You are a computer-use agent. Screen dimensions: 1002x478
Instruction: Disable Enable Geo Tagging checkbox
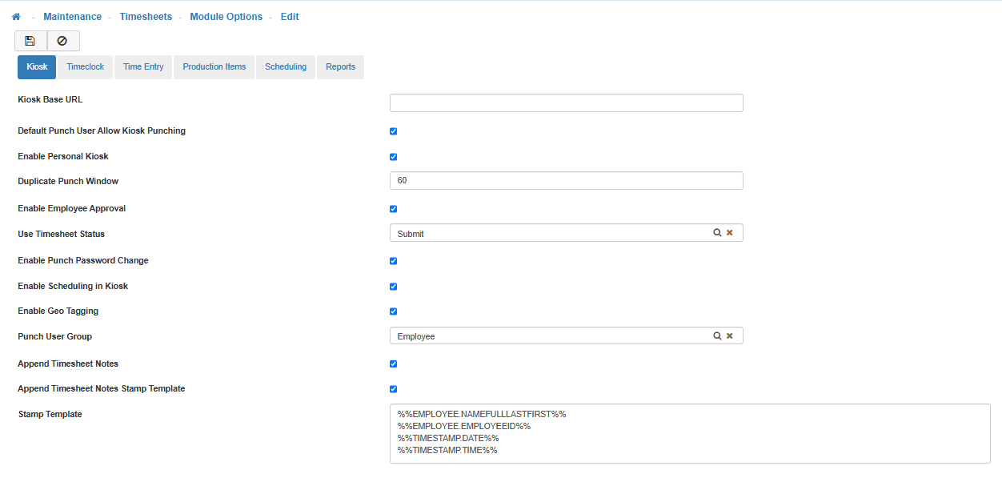tap(393, 311)
